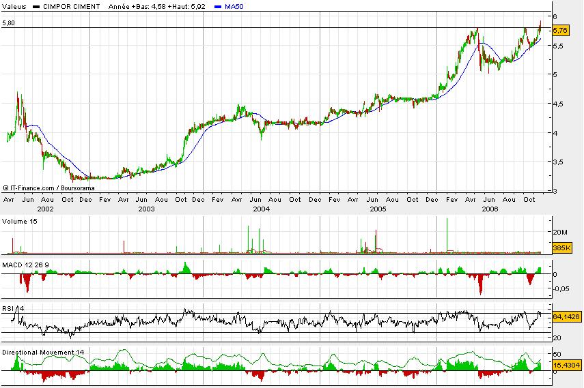584x388 pixels.
Task: Click the "Aou" month label of 2004
Action: coord(275,200)
